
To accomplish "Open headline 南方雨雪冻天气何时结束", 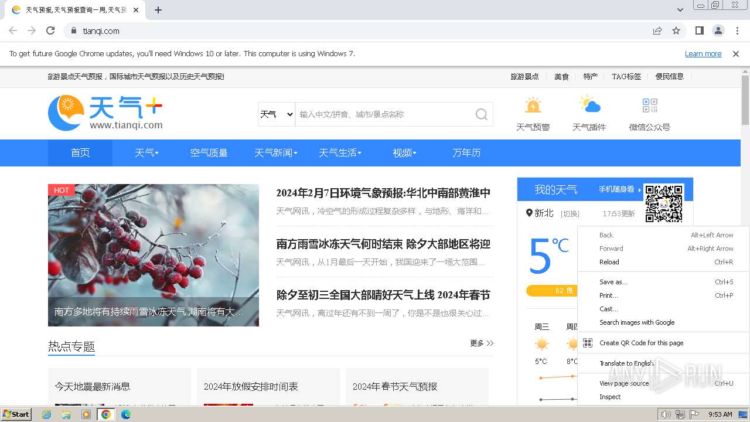I will coord(383,244).
